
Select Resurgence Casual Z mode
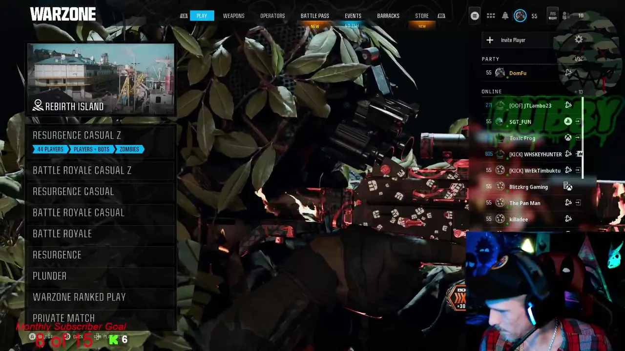click(x=101, y=142)
